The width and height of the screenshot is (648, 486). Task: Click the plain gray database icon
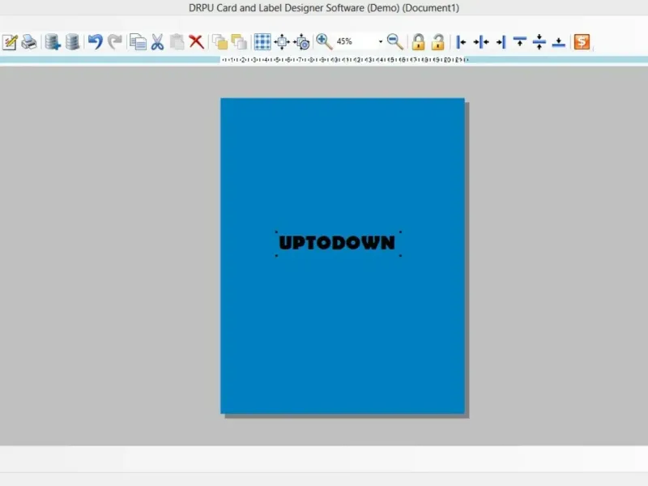(72, 42)
